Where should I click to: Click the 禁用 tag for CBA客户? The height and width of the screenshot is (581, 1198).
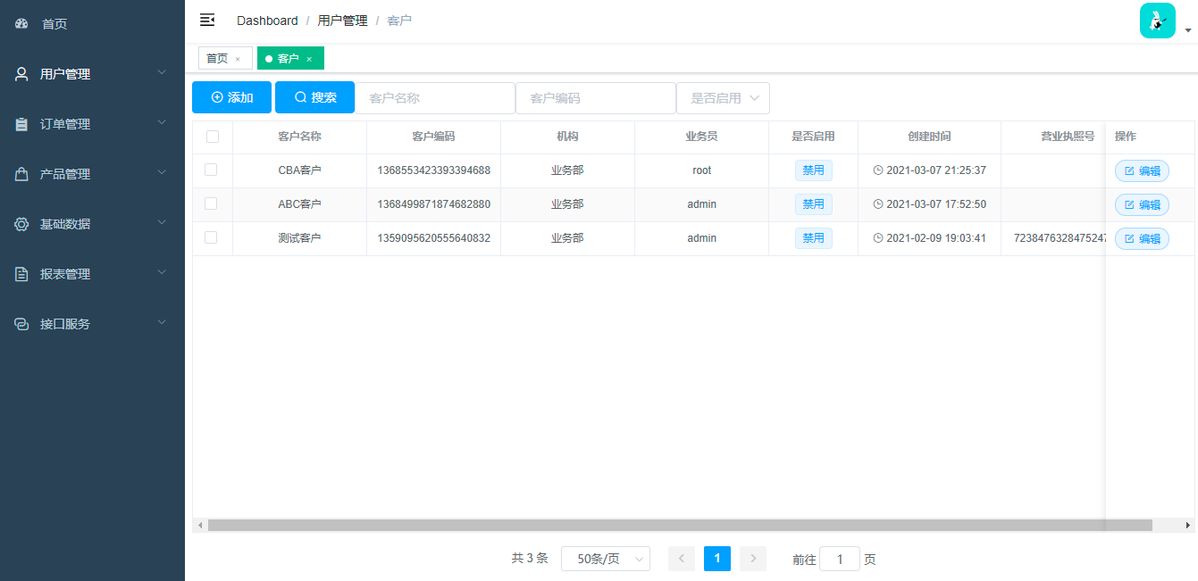tap(813, 170)
